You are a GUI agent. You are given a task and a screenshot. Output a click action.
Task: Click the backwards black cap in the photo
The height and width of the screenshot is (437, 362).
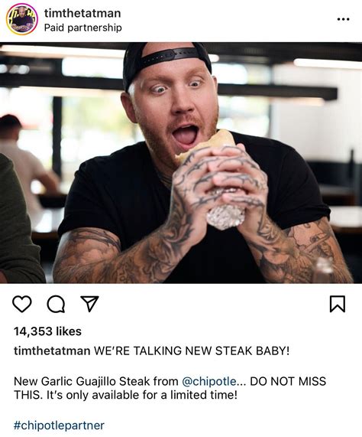(166, 60)
